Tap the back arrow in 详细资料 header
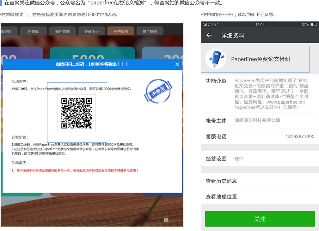319x231 pixels. click(209, 35)
